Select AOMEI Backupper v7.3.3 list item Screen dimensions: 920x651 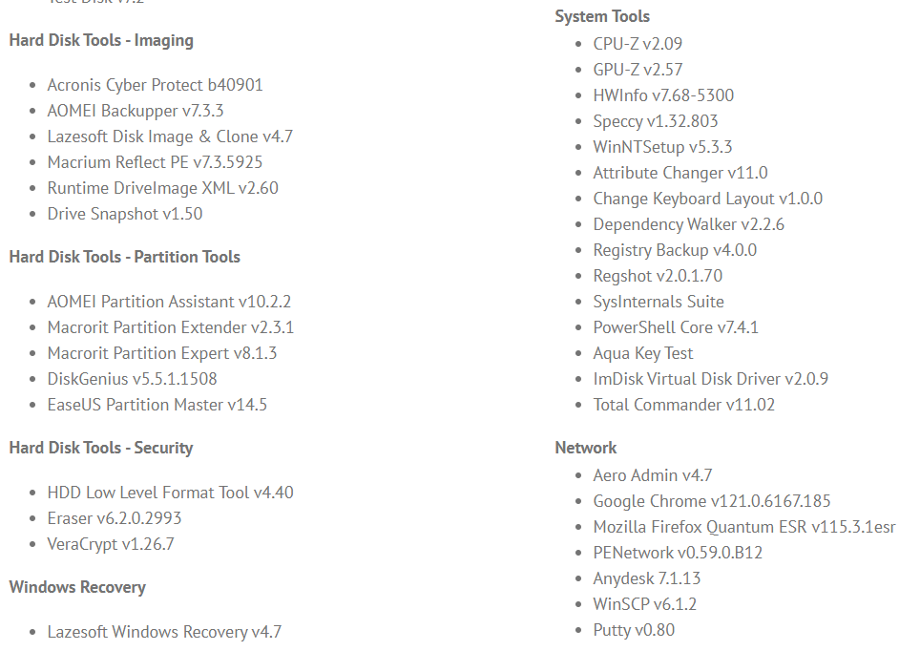click(136, 111)
